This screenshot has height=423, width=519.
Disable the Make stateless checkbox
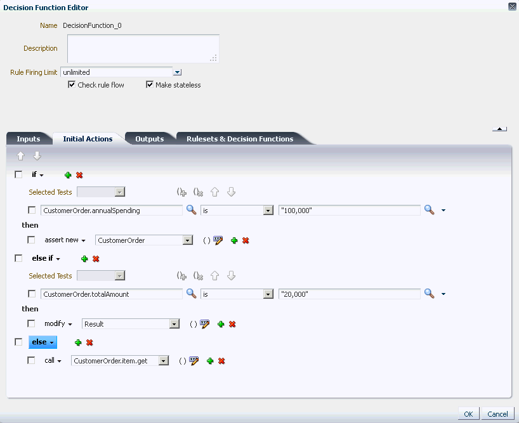coord(150,84)
